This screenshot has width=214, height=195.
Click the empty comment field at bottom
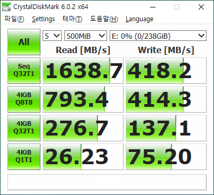(x=107, y=182)
